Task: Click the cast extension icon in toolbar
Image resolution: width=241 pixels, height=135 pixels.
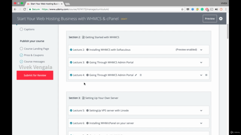Action: (212, 9)
